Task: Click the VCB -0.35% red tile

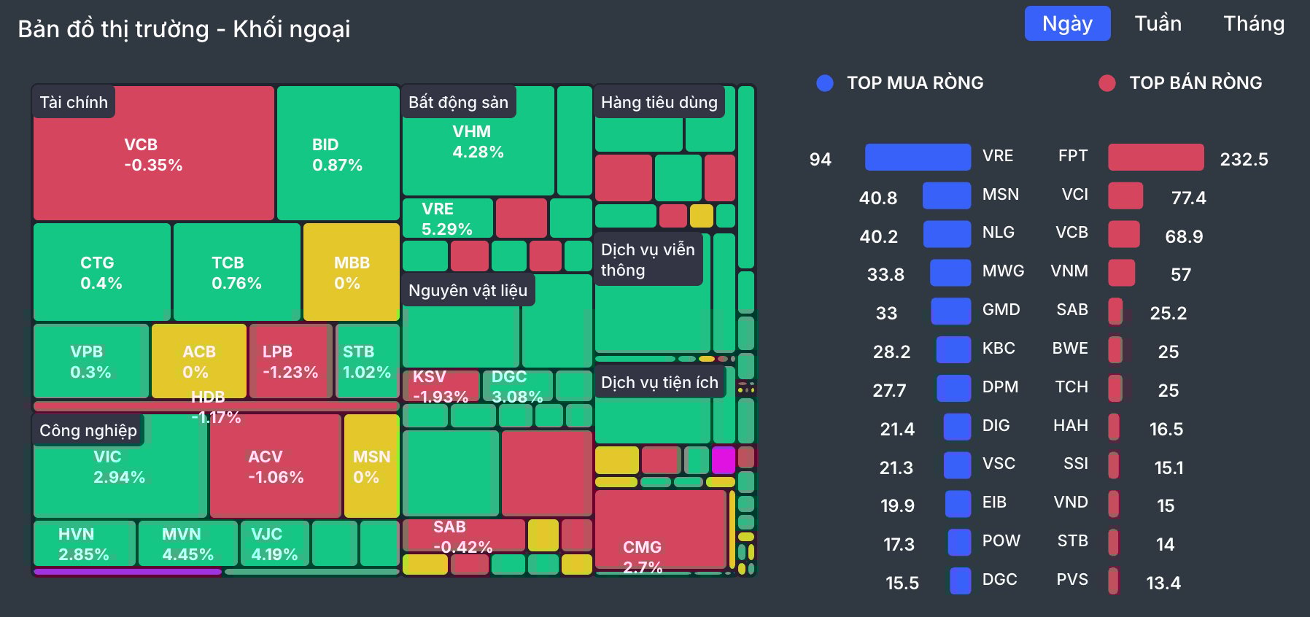Action: tap(154, 153)
